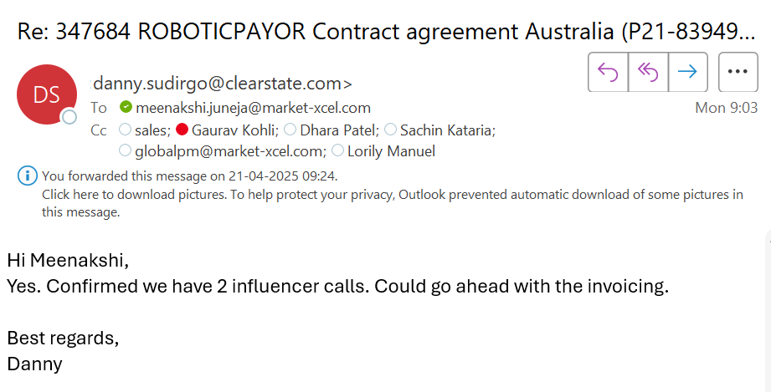Click the email subject line title
Image resolution: width=771 pixels, height=392 pixels.
tap(386, 32)
